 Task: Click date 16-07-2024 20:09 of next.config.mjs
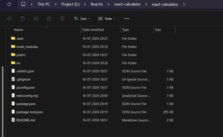(95, 96)
